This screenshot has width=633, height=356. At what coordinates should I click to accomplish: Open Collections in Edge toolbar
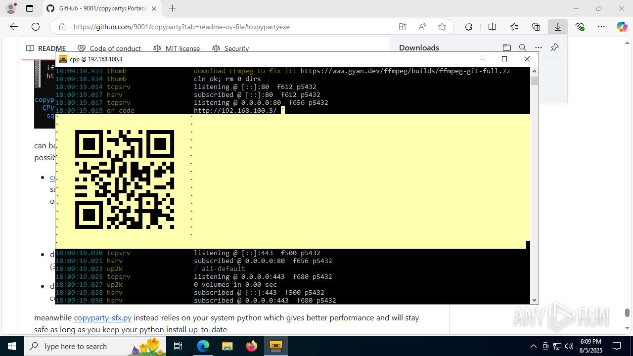[536, 27]
